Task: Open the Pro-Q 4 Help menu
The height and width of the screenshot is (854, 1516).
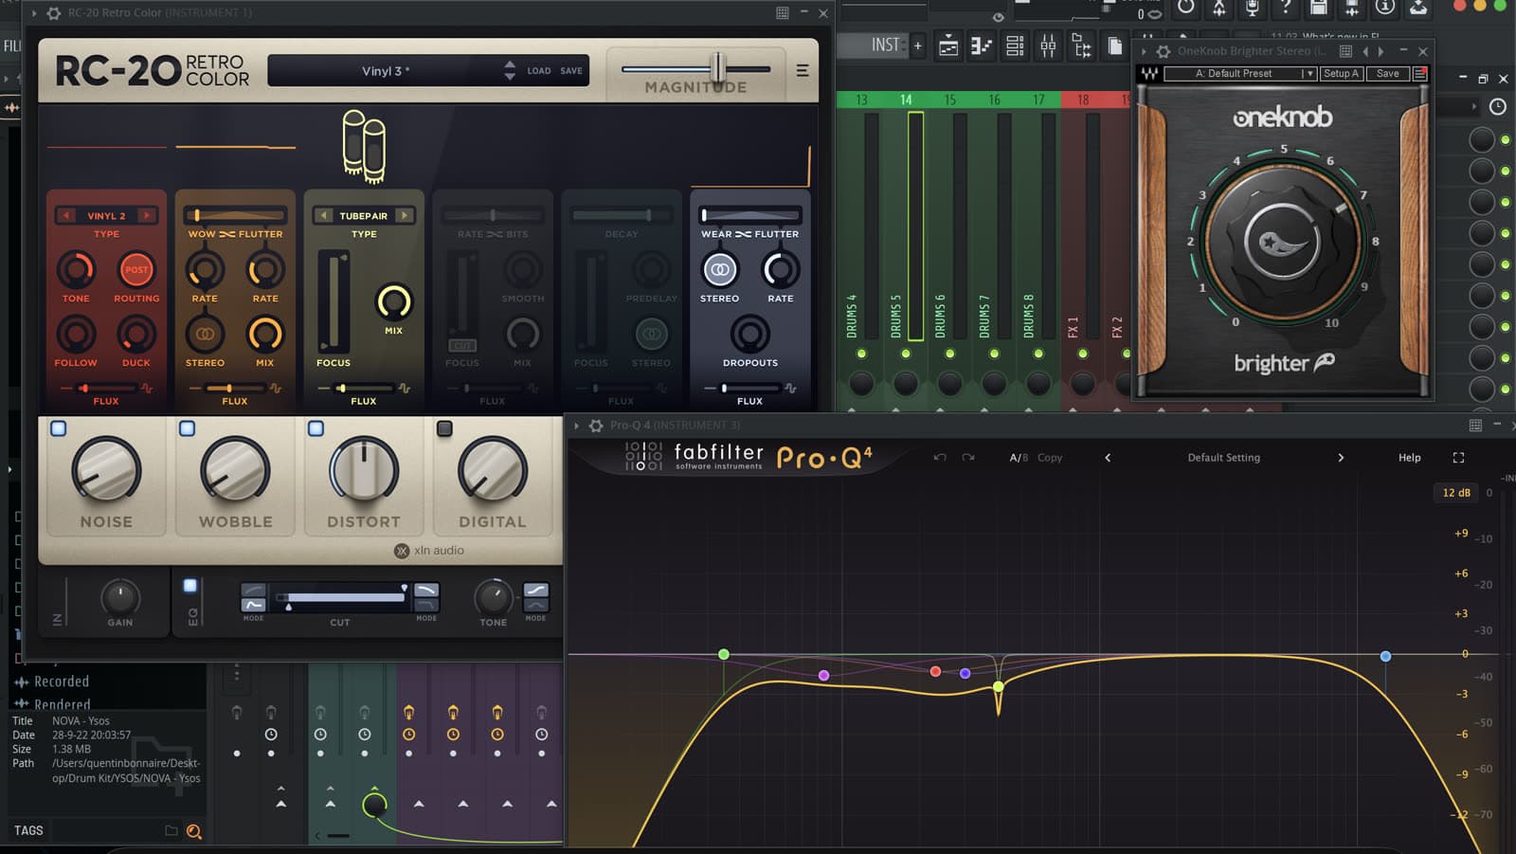Action: click(1410, 458)
